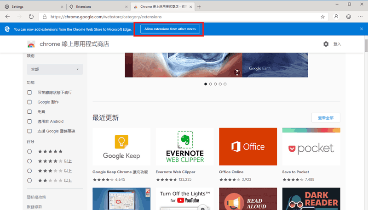Add page to favorites with star icon

click(323, 17)
